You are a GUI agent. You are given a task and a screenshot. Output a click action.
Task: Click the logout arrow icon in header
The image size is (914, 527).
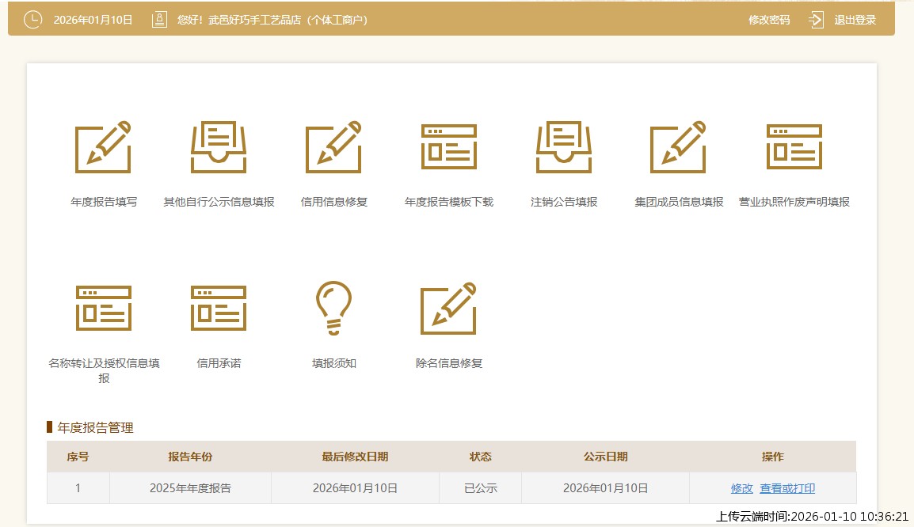pyautogui.click(x=817, y=20)
